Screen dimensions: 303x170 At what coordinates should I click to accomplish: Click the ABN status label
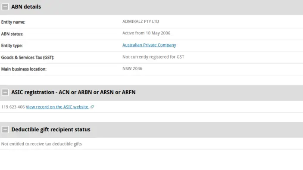[x=12, y=34]
